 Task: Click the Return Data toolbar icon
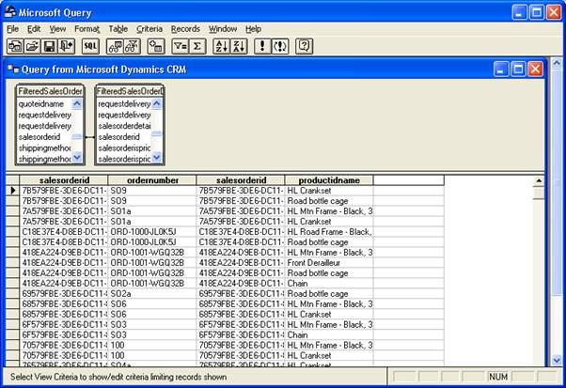click(x=65, y=45)
